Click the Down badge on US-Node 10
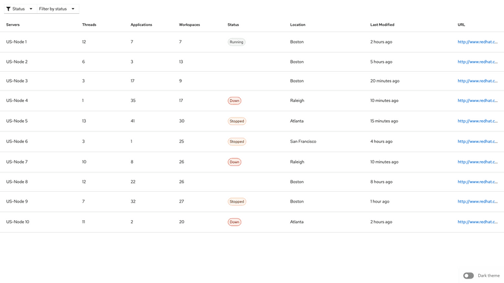Image resolution: width=504 pixels, height=283 pixels. [x=234, y=222]
